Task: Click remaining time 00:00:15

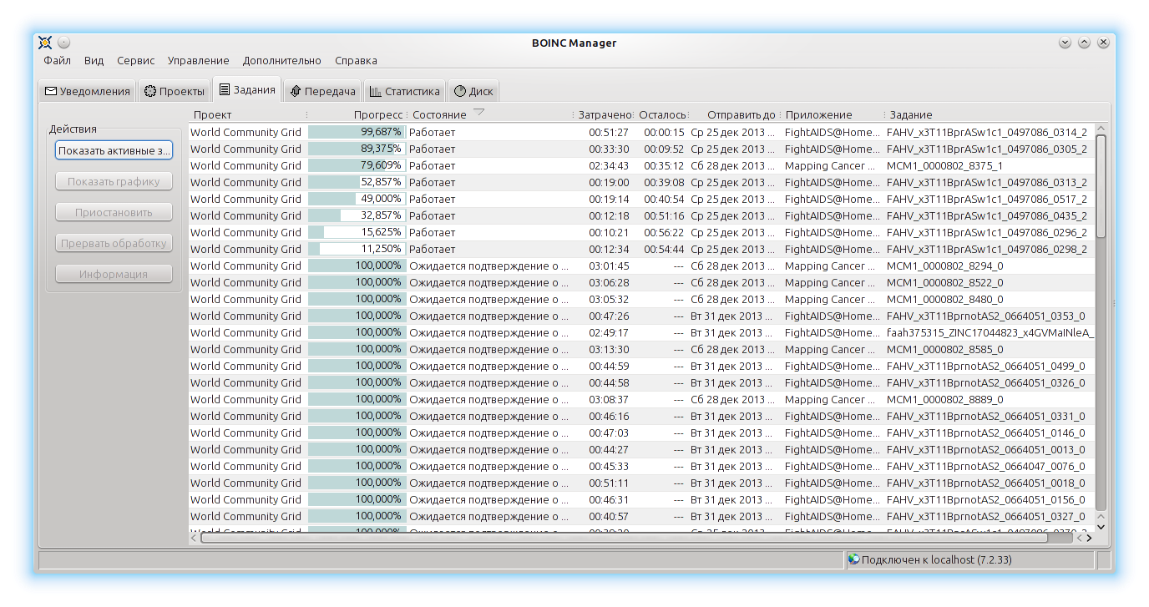Action: coord(664,132)
